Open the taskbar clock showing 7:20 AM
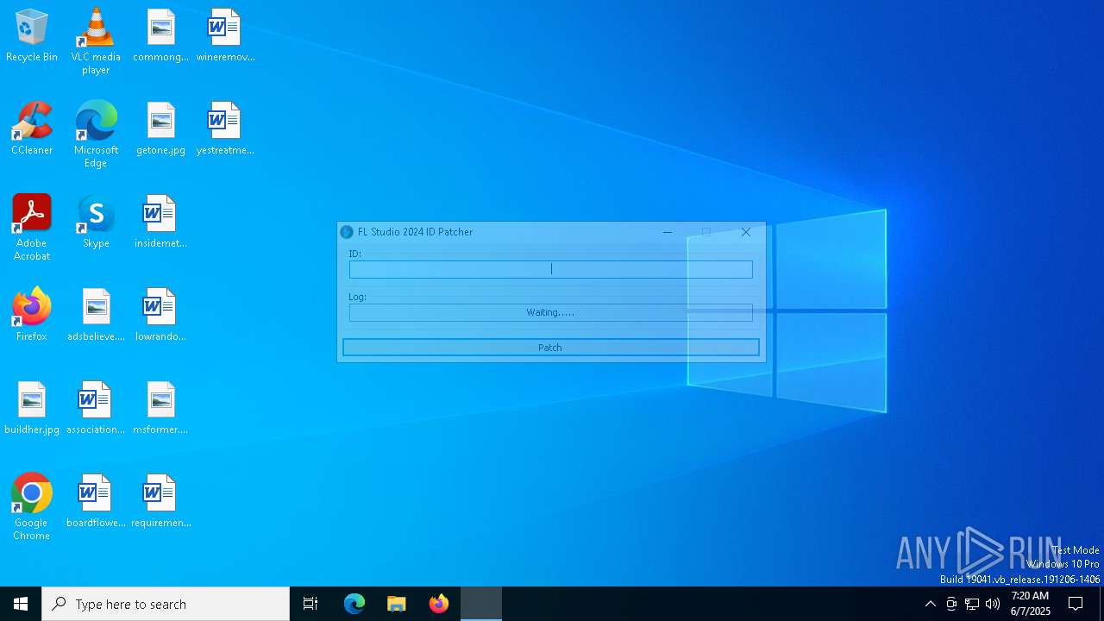Viewport: 1104px width, 621px height. coord(1030,604)
